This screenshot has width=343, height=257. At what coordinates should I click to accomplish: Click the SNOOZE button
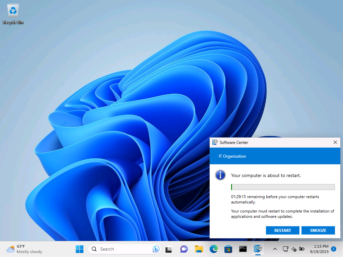click(318, 230)
